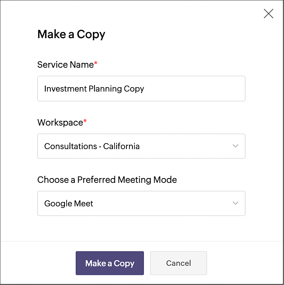The image size is (284, 285).
Task: Click the Workspace dropdown chevron arrow
Action: pyautogui.click(x=235, y=146)
